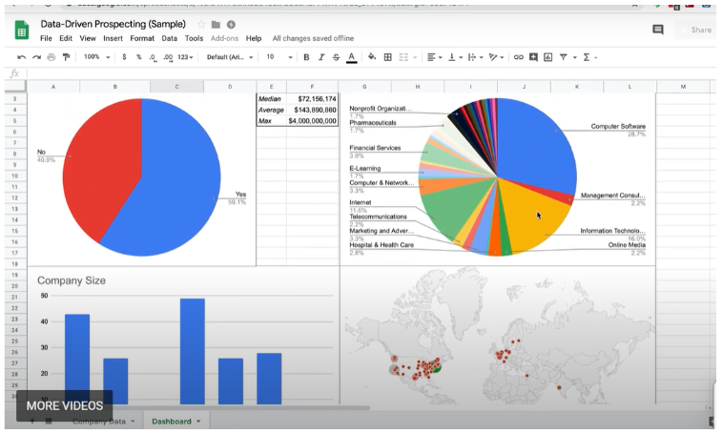Image resolution: width=723 pixels, height=434 pixels.
Task: Toggle strikethrough formatting
Action: [336, 57]
